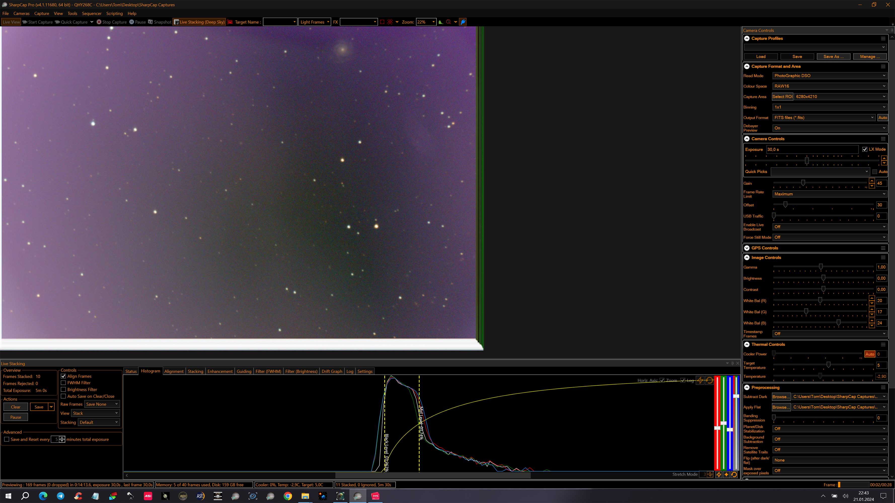Take a Snapshot from the toolbar
The width and height of the screenshot is (895, 503).
pos(160,22)
